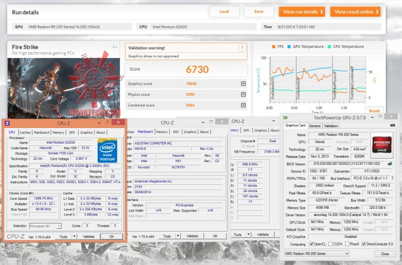Select the Graphics Card tab in GPU-Z
The width and height of the screenshot is (402, 265).
pos(295,125)
